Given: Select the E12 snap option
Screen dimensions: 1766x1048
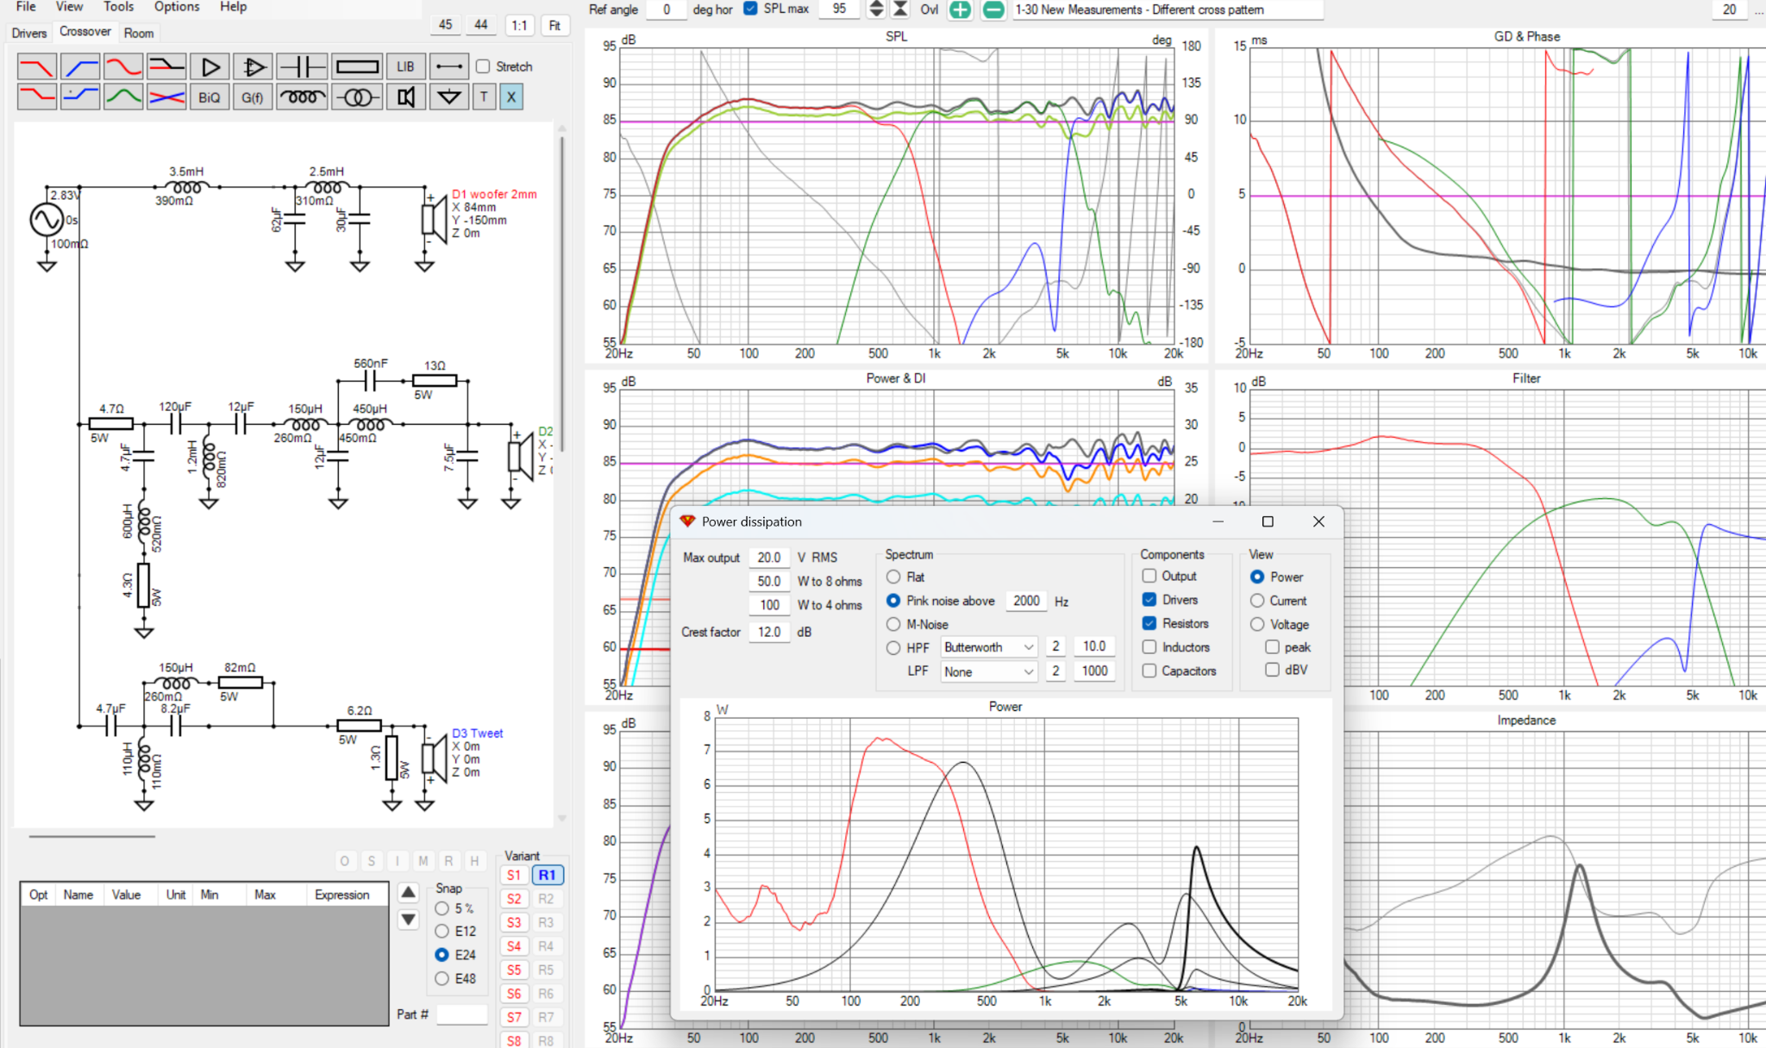Looking at the screenshot, I should 441,931.
